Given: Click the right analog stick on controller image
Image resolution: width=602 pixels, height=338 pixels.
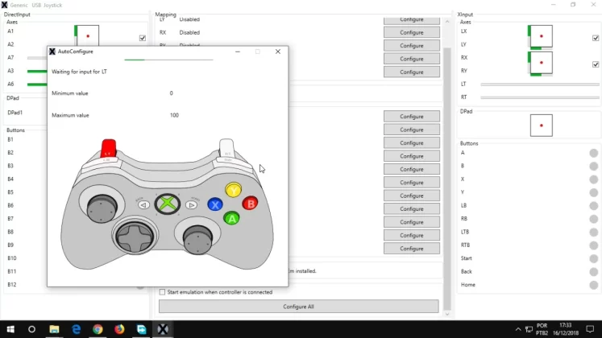Looking at the screenshot, I should click(x=197, y=239).
